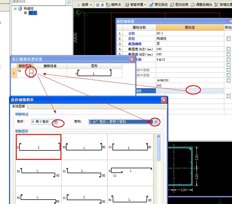Close the 属性编辑器 panel
This screenshot has height=204, width=232.
[231, 21]
